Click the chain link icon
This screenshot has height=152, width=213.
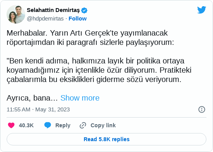point(83,125)
